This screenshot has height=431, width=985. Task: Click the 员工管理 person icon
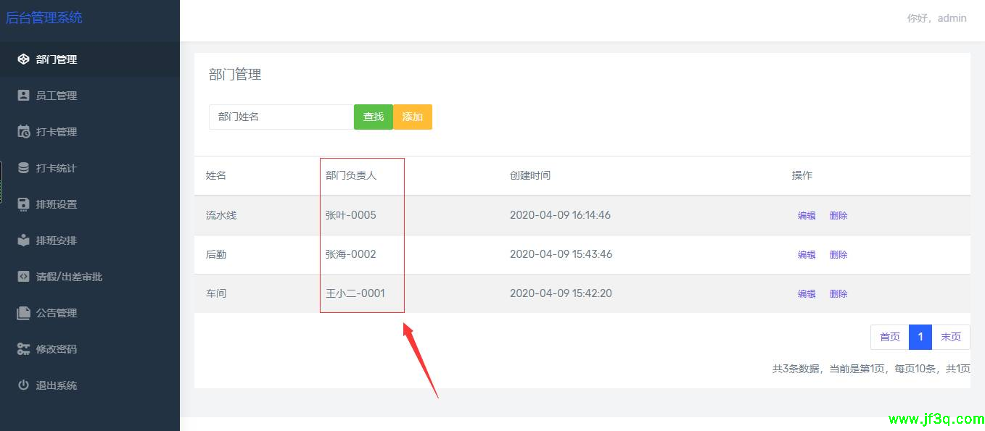pos(23,96)
